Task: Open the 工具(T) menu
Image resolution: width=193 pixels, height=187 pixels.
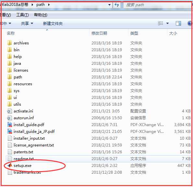Action: (x=22, y=15)
